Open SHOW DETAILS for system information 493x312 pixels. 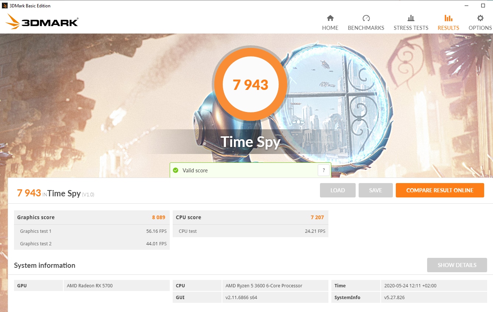click(x=457, y=265)
